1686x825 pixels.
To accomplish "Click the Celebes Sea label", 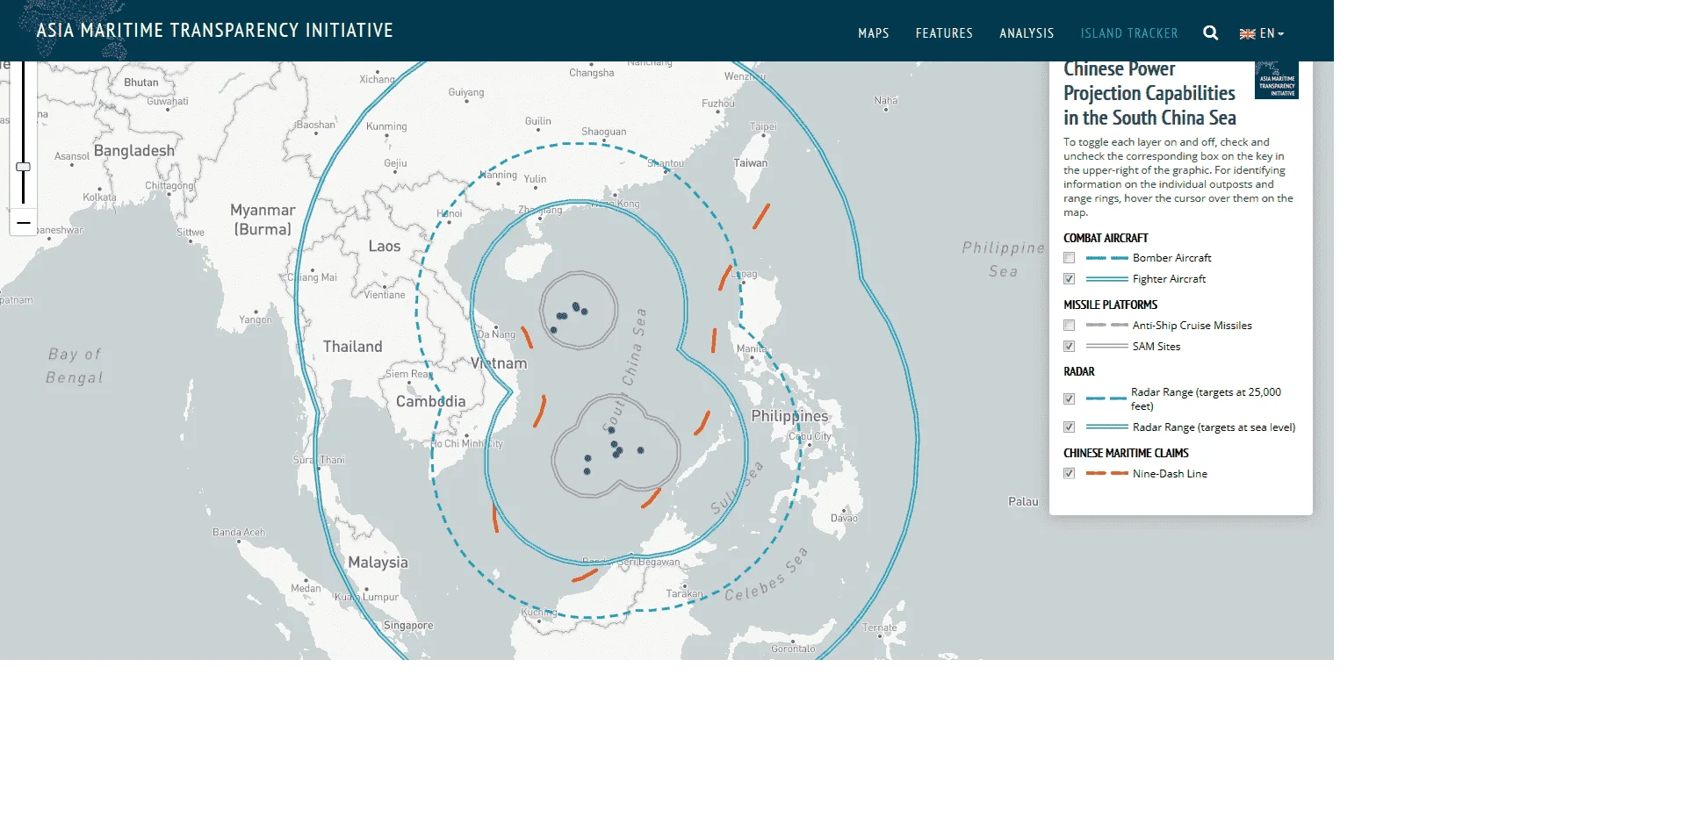I will pos(766,575).
